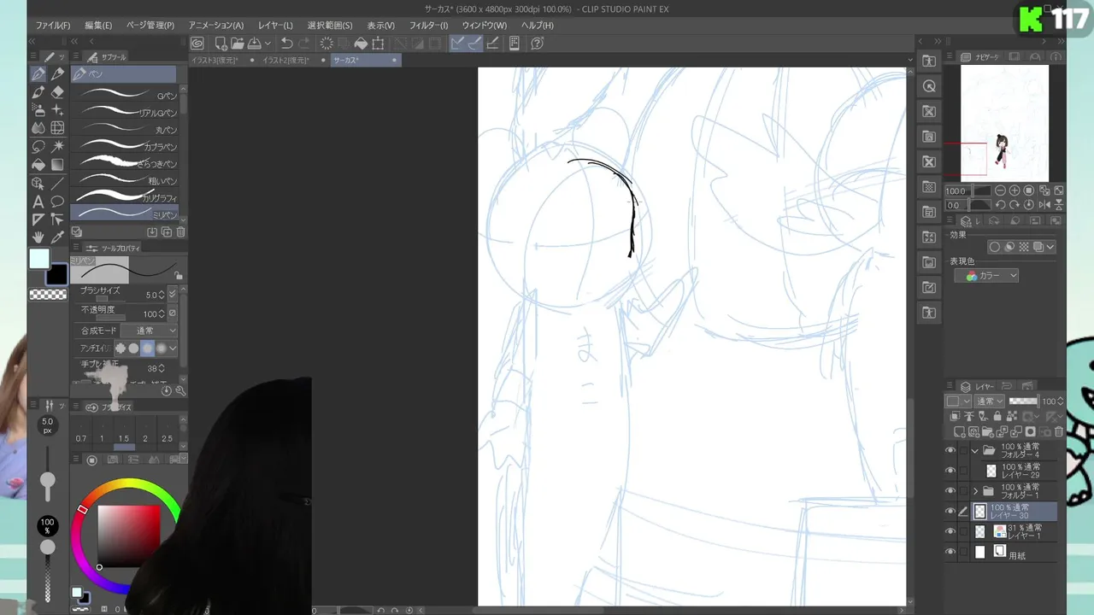Open the ファイル(F) menu
The width and height of the screenshot is (1094, 615).
(x=53, y=26)
